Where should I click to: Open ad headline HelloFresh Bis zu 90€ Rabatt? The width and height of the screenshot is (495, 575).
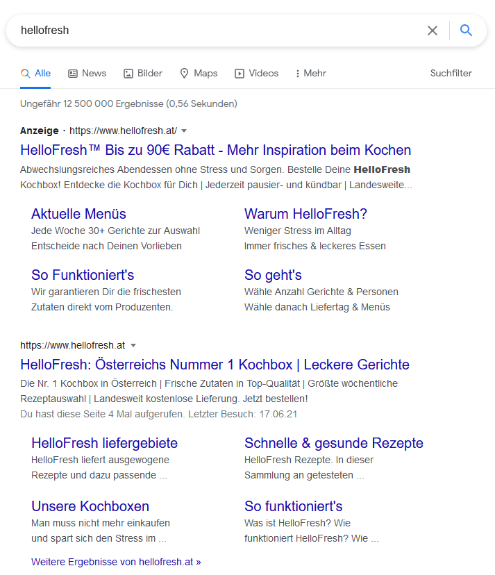[x=216, y=151]
